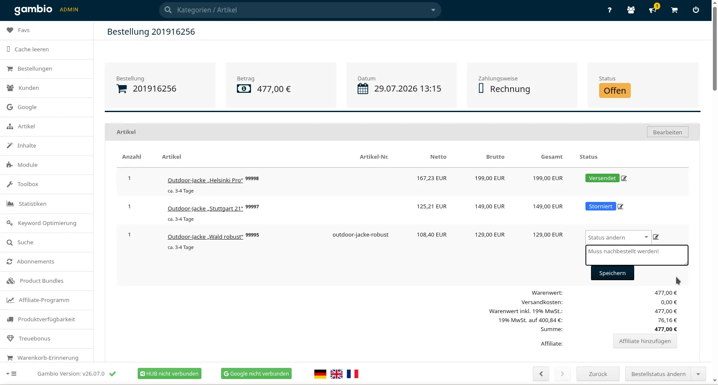Open the help question mark icon

click(x=609, y=10)
